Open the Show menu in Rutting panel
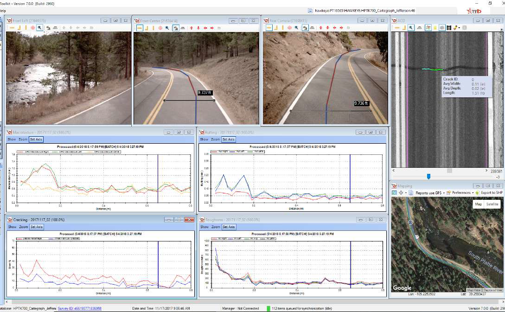505x312 pixels. 204,139
